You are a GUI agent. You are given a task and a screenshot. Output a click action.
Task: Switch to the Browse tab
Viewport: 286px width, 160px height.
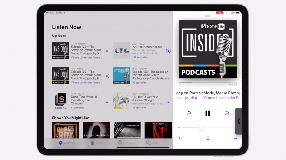point(124,143)
